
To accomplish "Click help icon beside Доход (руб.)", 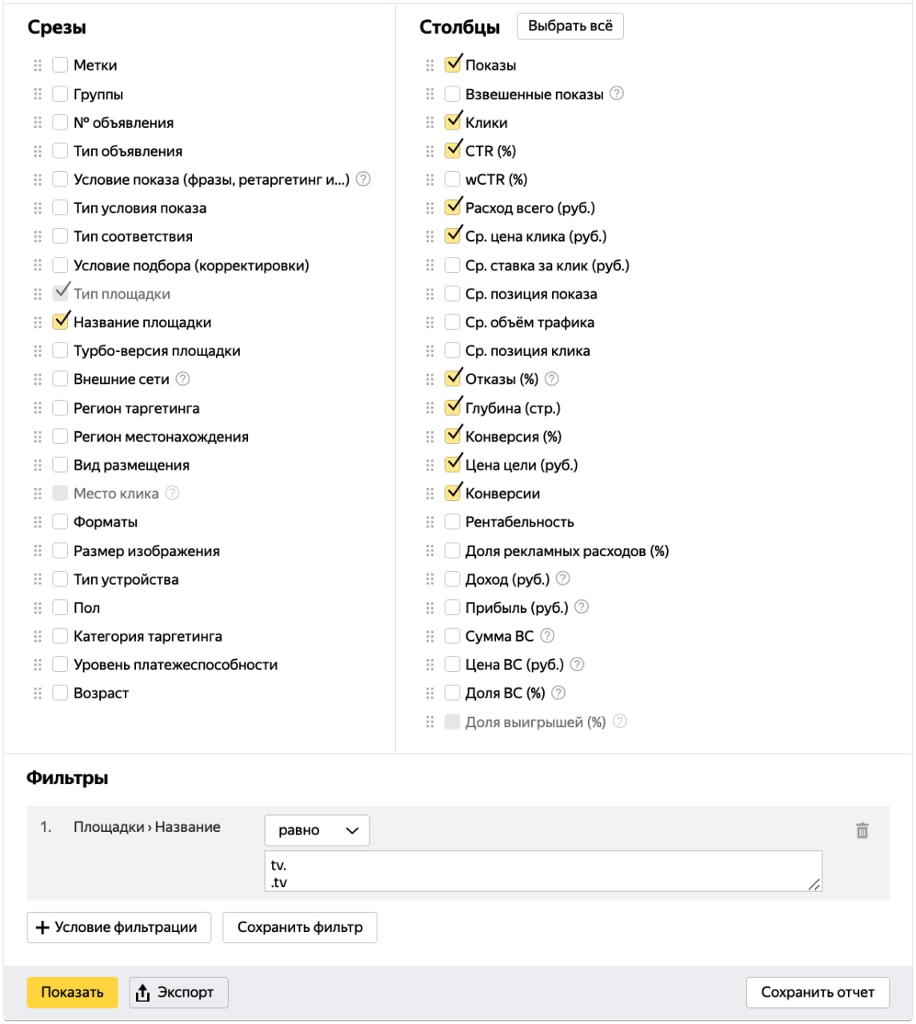I will click(563, 578).
